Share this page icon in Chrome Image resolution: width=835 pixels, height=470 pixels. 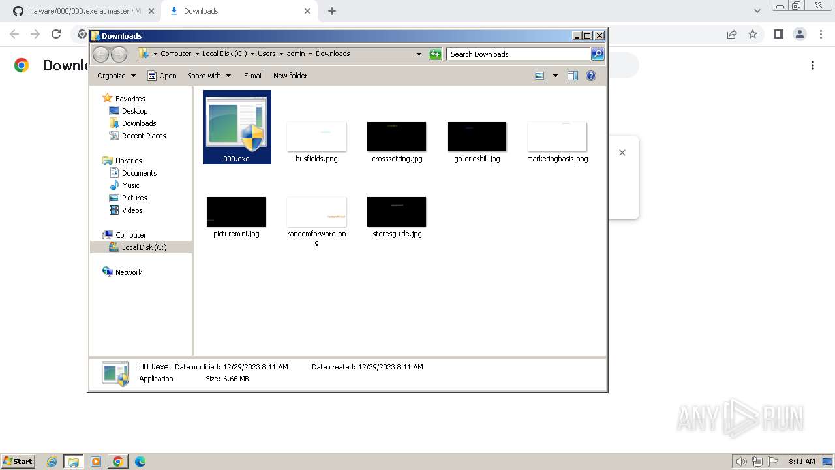[732, 34]
